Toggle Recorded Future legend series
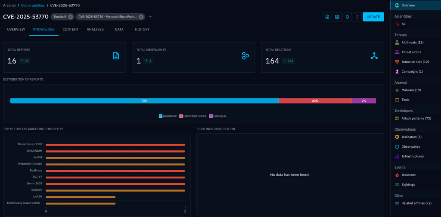 (x=193, y=116)
